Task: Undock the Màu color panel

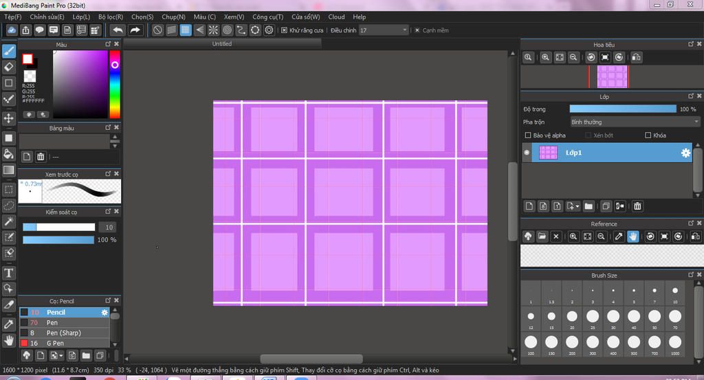Action: (x=108, y=44)
